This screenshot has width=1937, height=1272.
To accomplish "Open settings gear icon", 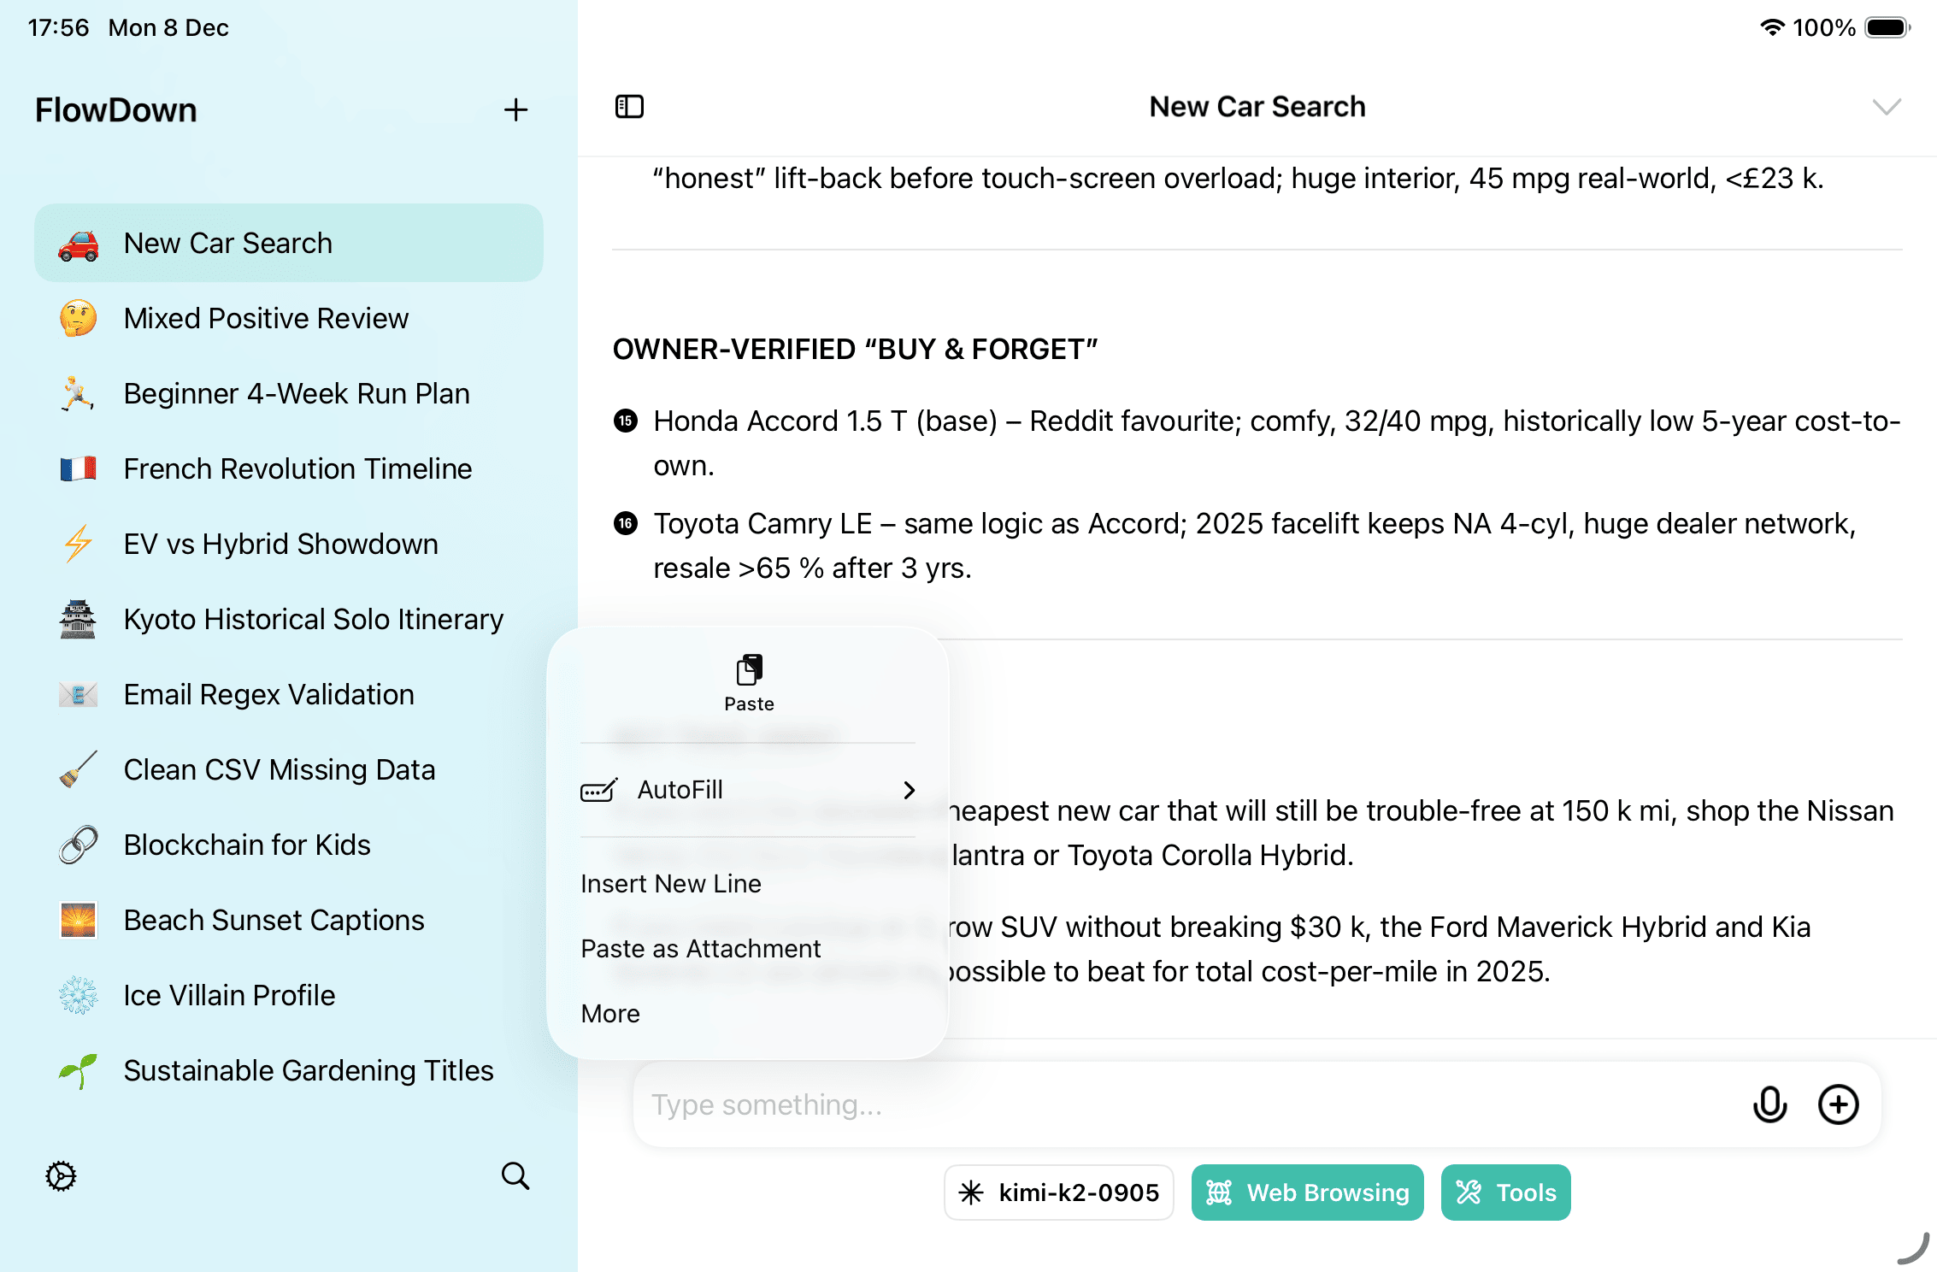I will tap(61, 1176).
